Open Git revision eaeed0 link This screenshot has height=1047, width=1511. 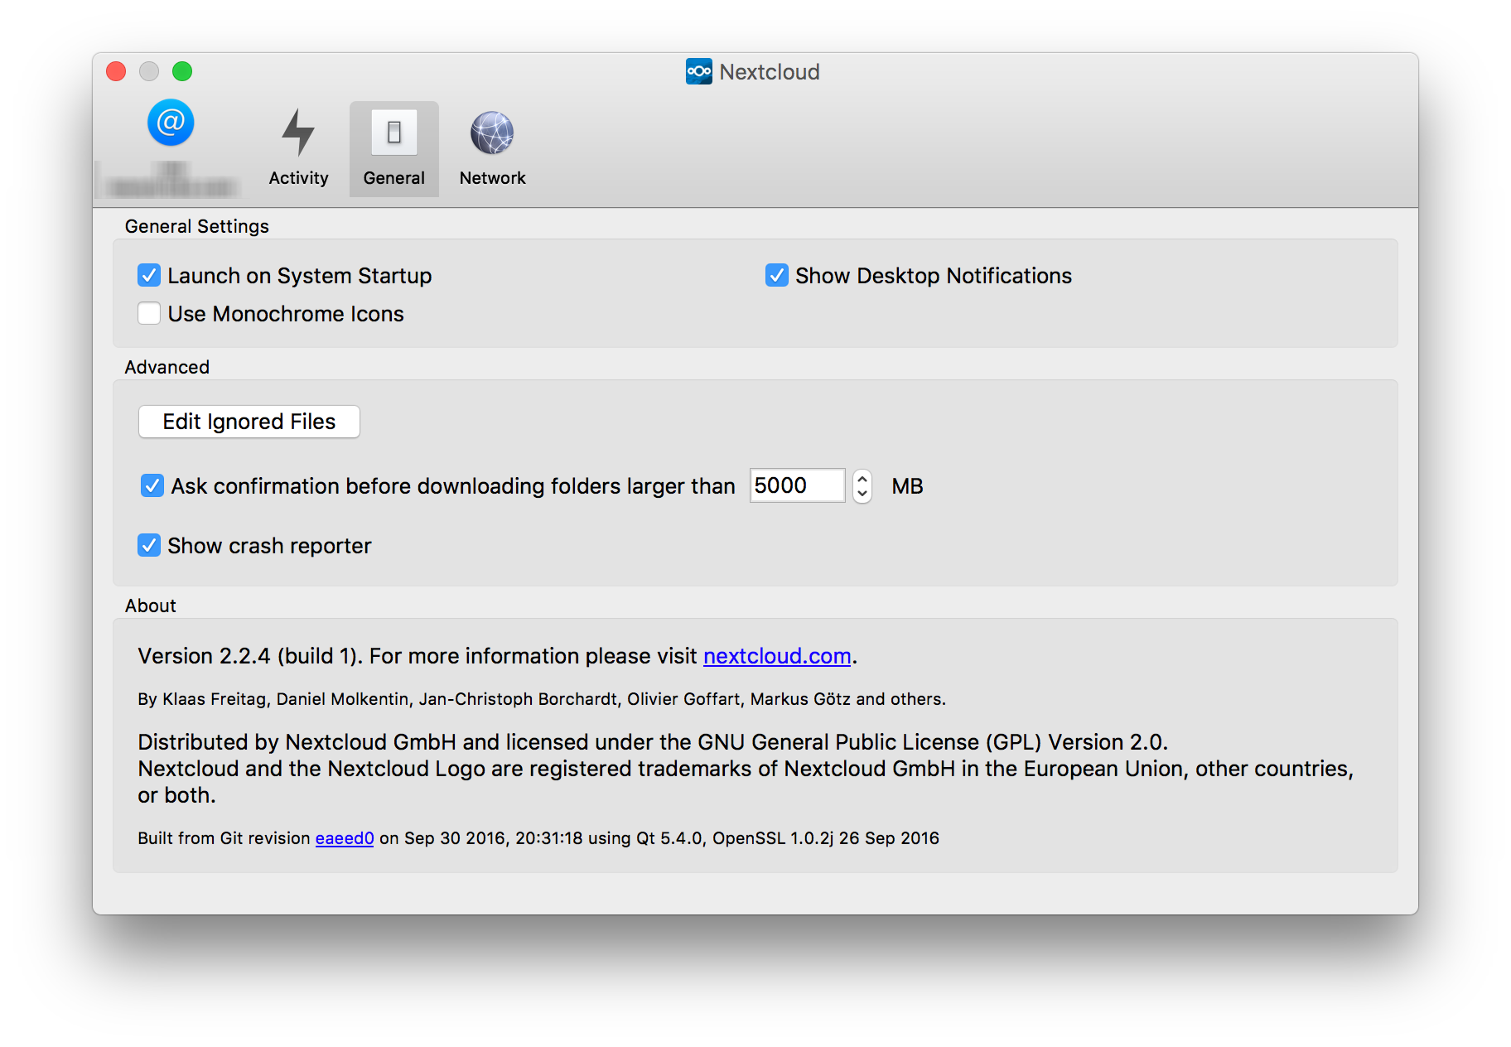(345, 838)
